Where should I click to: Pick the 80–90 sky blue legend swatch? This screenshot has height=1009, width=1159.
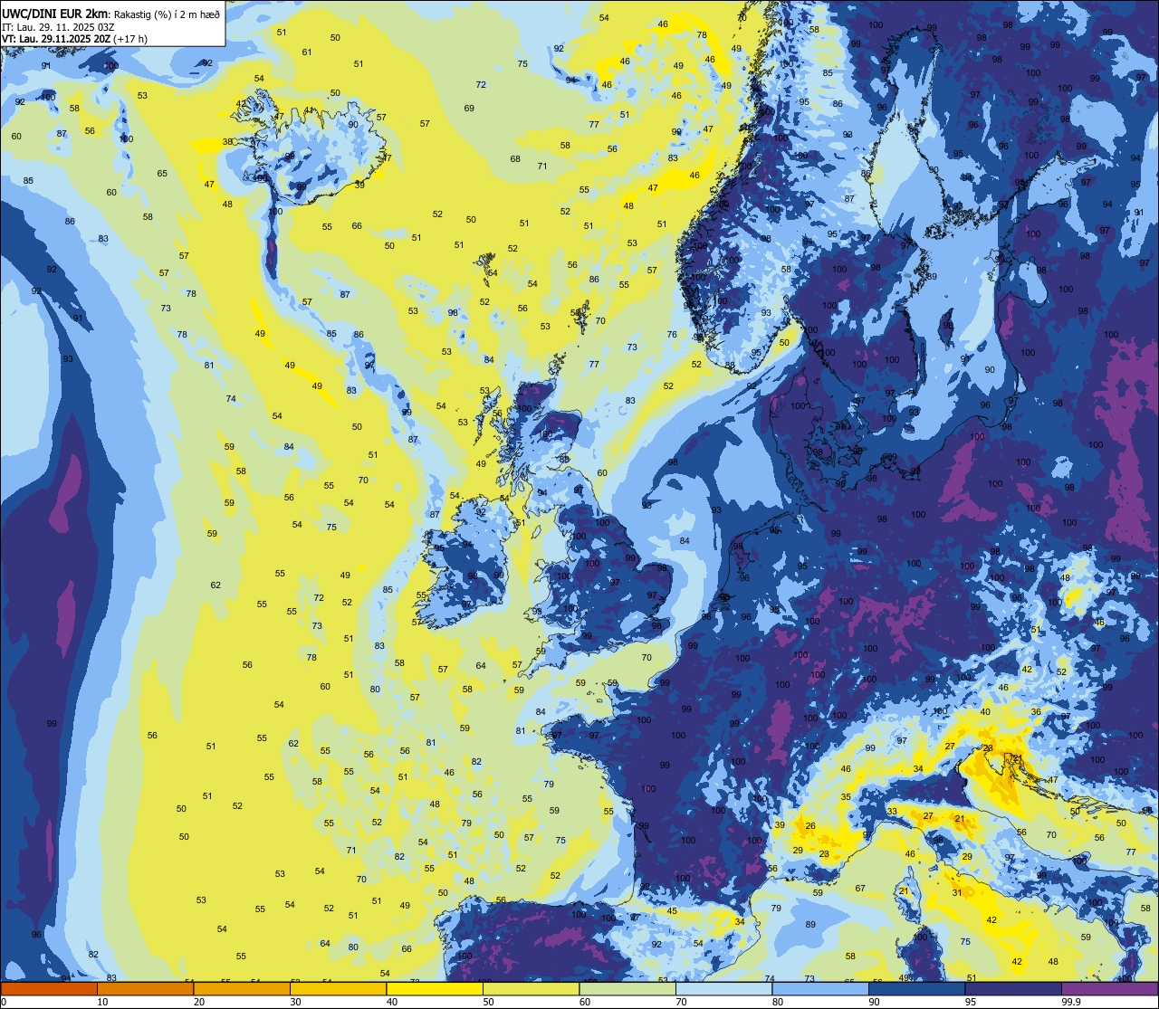click(820, 989)
